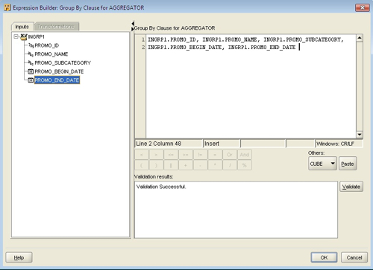
Task: Click line 1 of the expression editor
Action: (245, 39)
